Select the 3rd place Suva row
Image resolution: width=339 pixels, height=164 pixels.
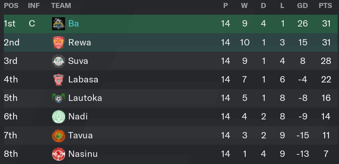[x=171, y=61]
